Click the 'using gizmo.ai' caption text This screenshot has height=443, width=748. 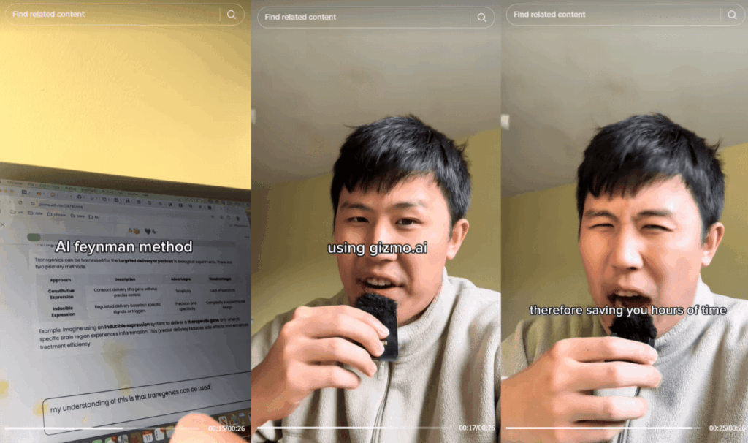tap(377, 249)
